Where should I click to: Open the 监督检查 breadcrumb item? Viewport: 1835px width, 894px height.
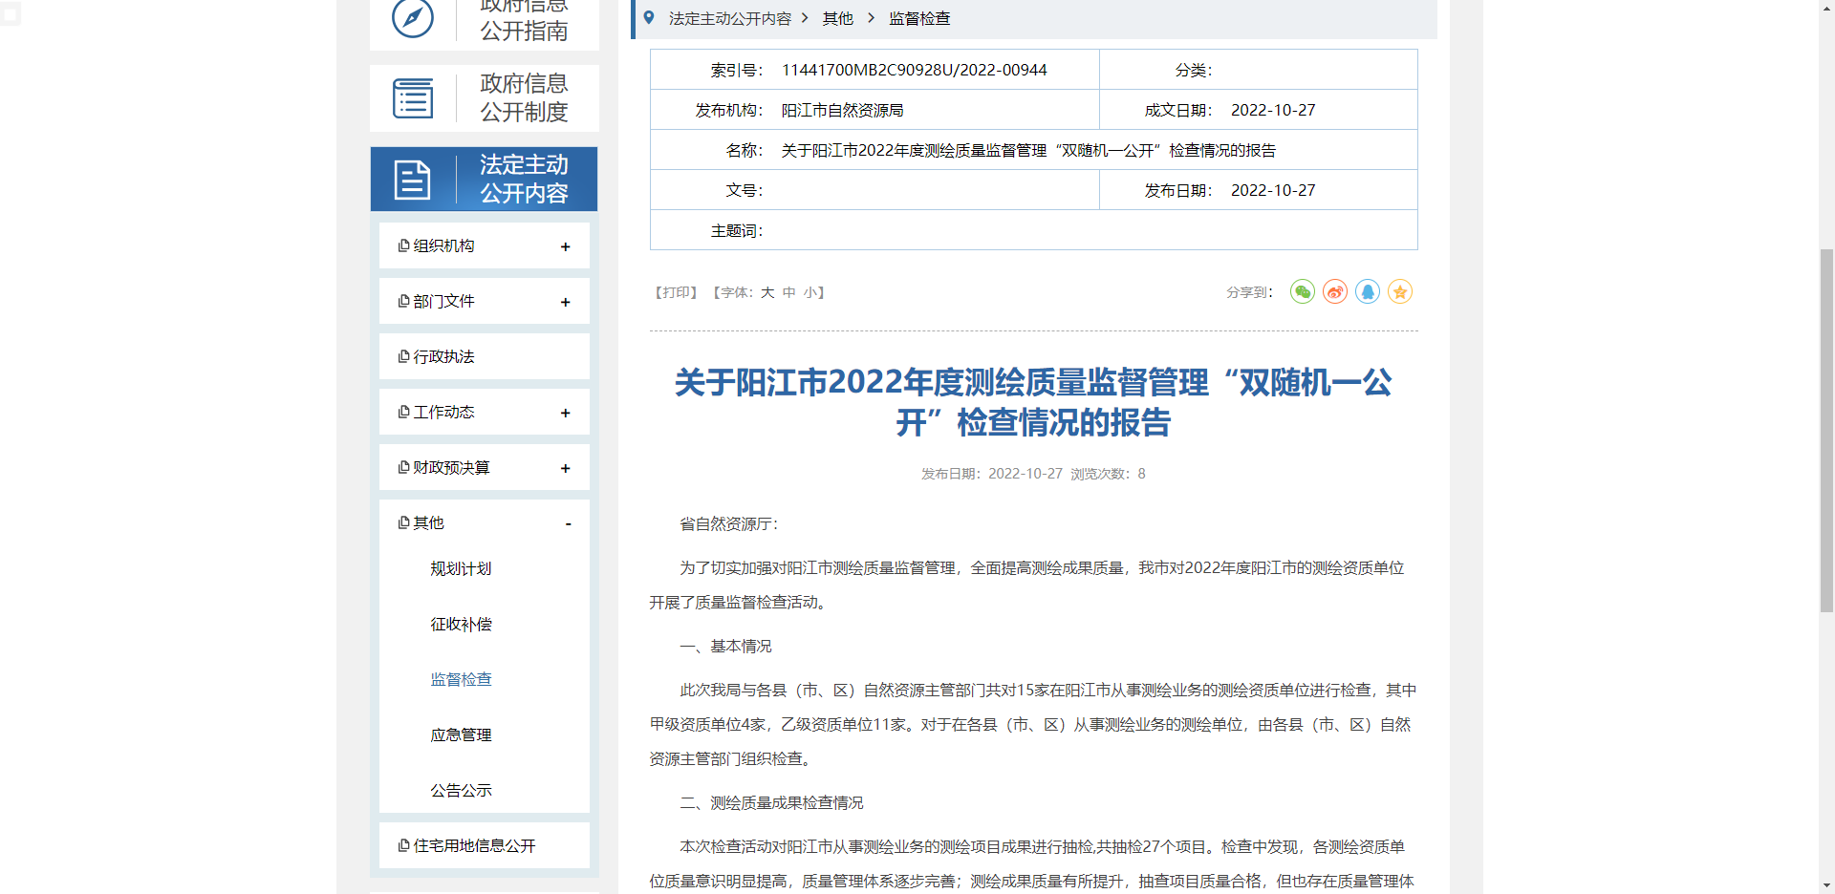pyautogui.click(x=919, y=18)
